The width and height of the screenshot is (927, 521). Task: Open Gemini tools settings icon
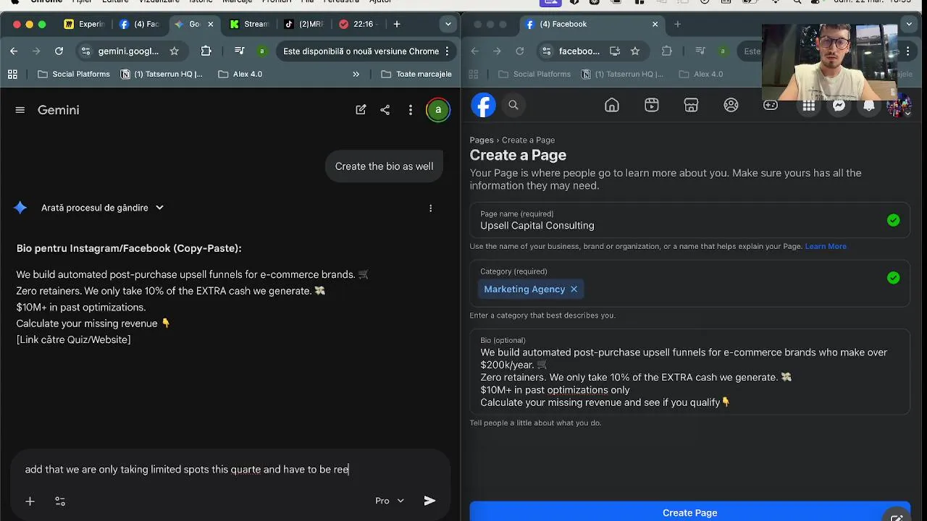point(60,501)
